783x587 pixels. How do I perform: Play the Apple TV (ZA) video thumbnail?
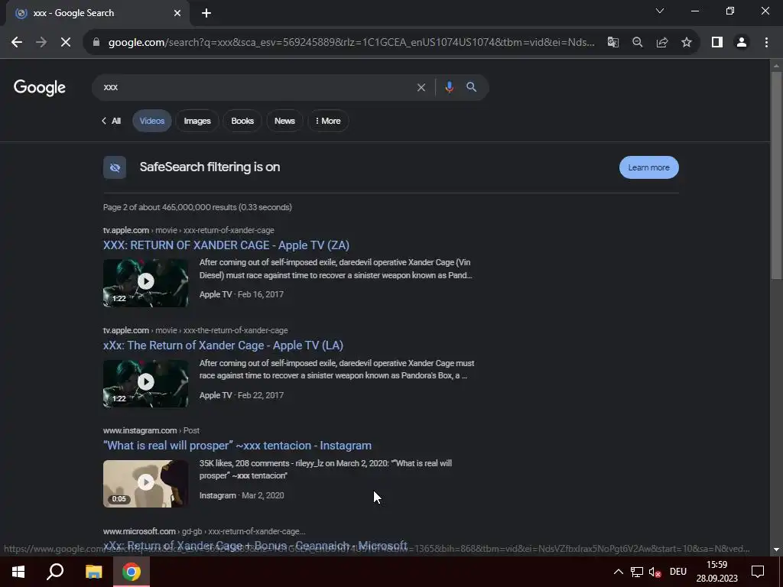click(x=146, y=283)
